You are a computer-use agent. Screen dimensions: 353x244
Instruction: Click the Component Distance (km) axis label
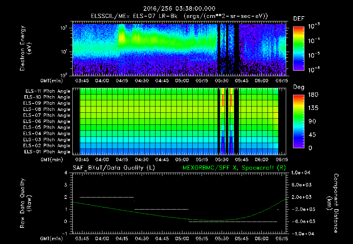(333, 203)
